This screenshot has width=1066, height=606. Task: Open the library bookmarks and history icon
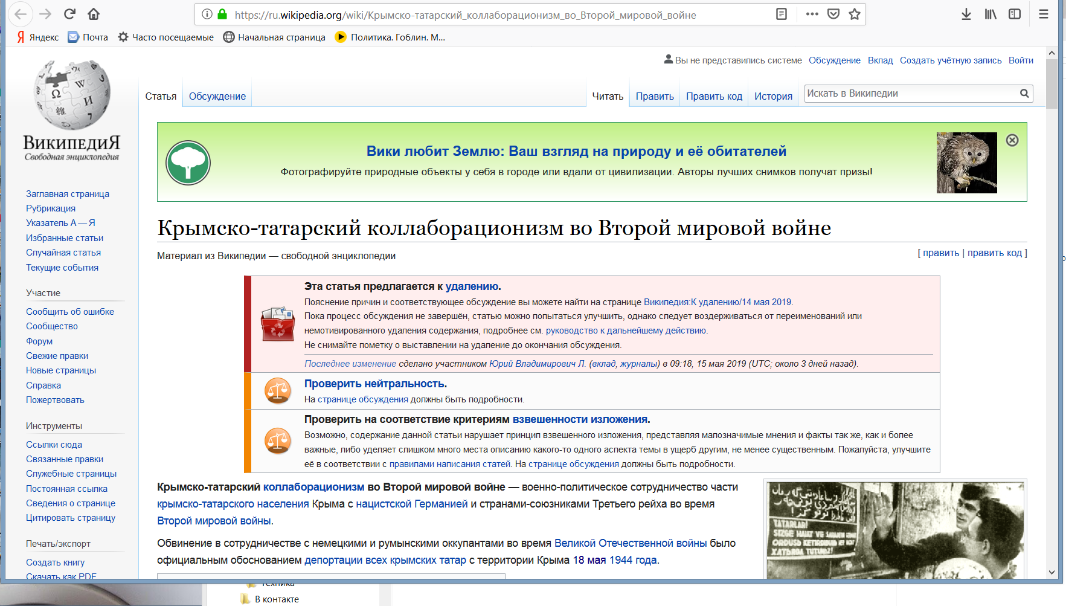tap(991, 14)
